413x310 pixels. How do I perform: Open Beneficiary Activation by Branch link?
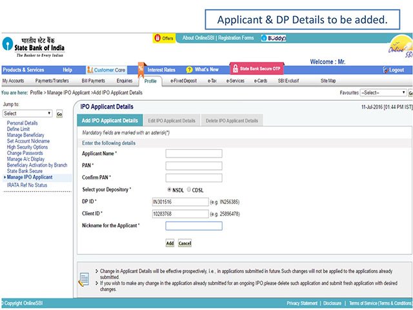[37, 165]
